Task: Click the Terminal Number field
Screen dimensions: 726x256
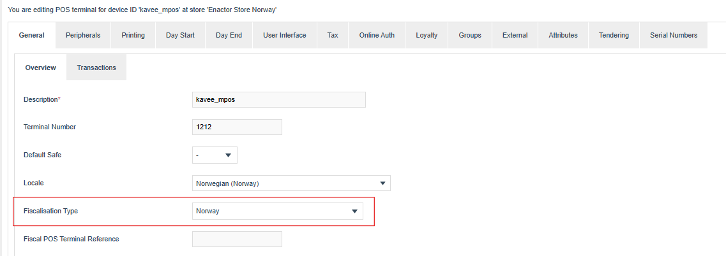Action: pyautogui.click(x=237, y=127)
